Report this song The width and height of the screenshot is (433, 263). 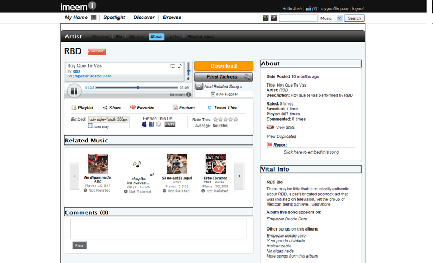coord(277,145)
